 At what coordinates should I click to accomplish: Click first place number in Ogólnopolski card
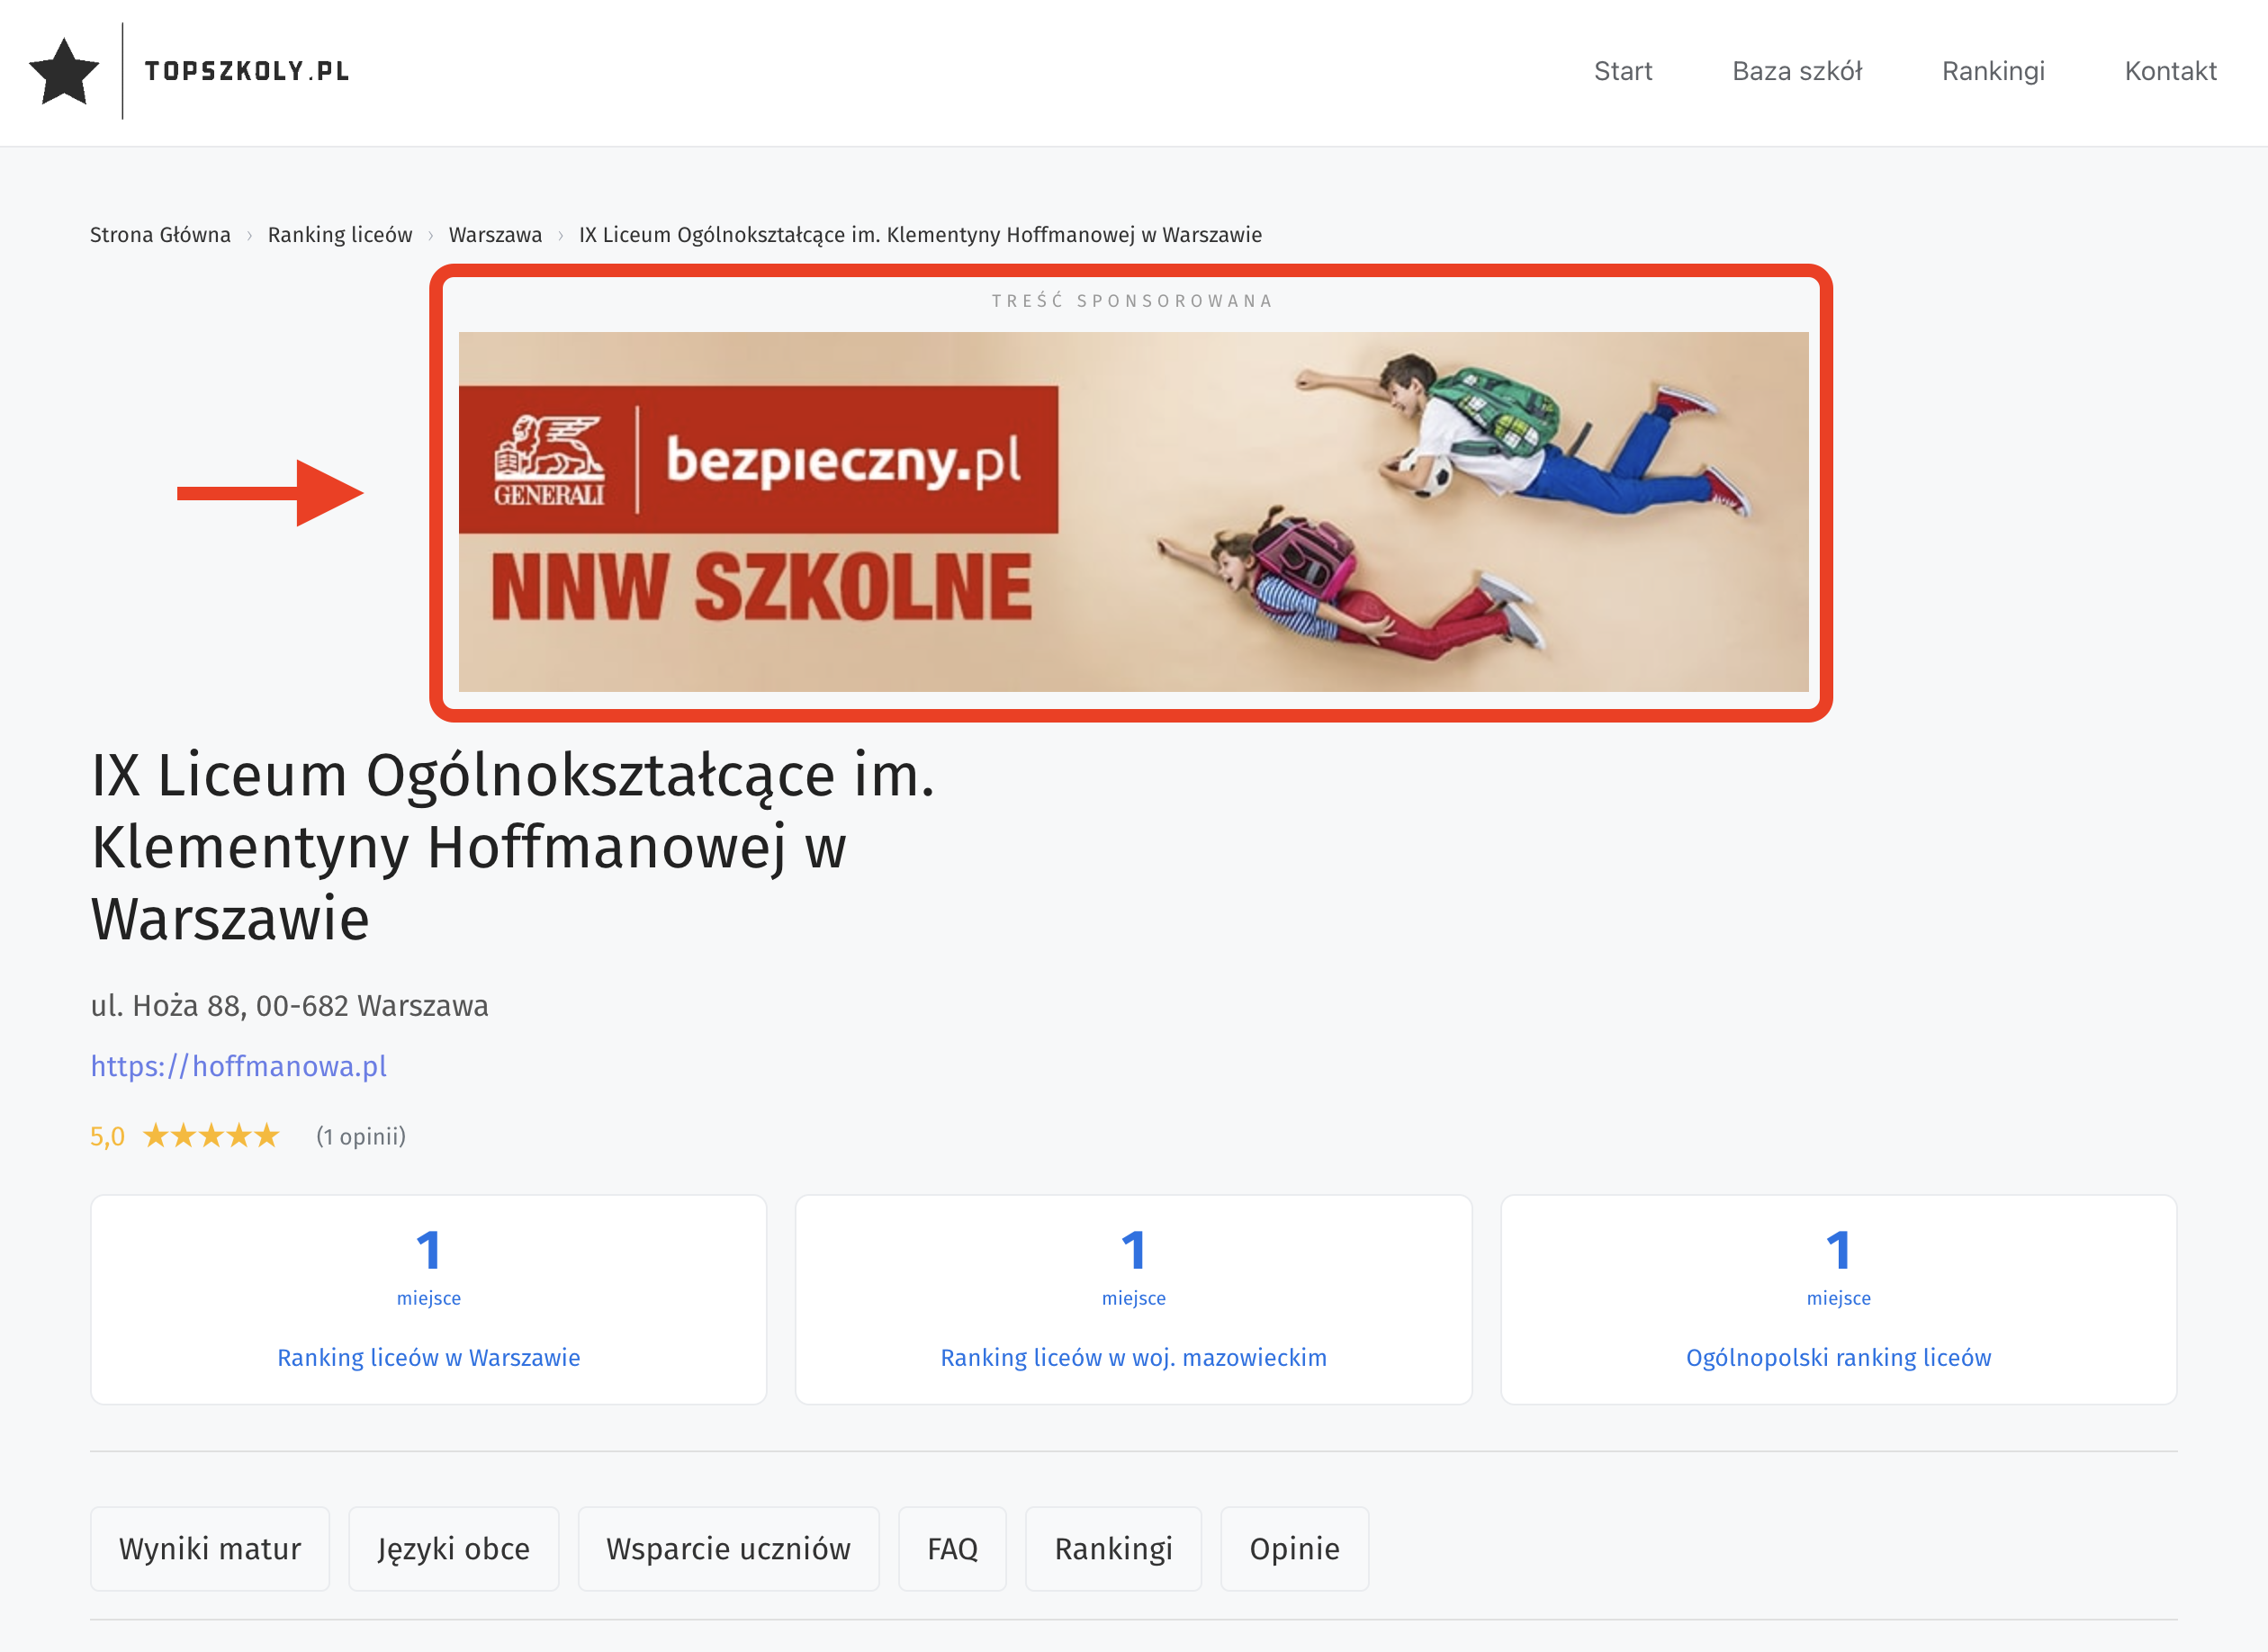click(1838, 1250)
